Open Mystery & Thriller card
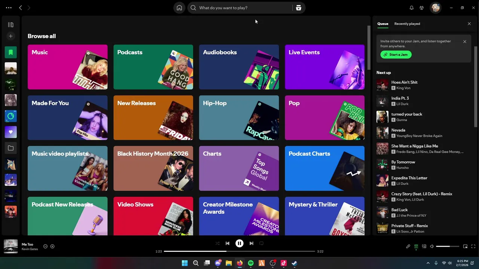Viewport: 479px width, 269px height. point(324,216)
